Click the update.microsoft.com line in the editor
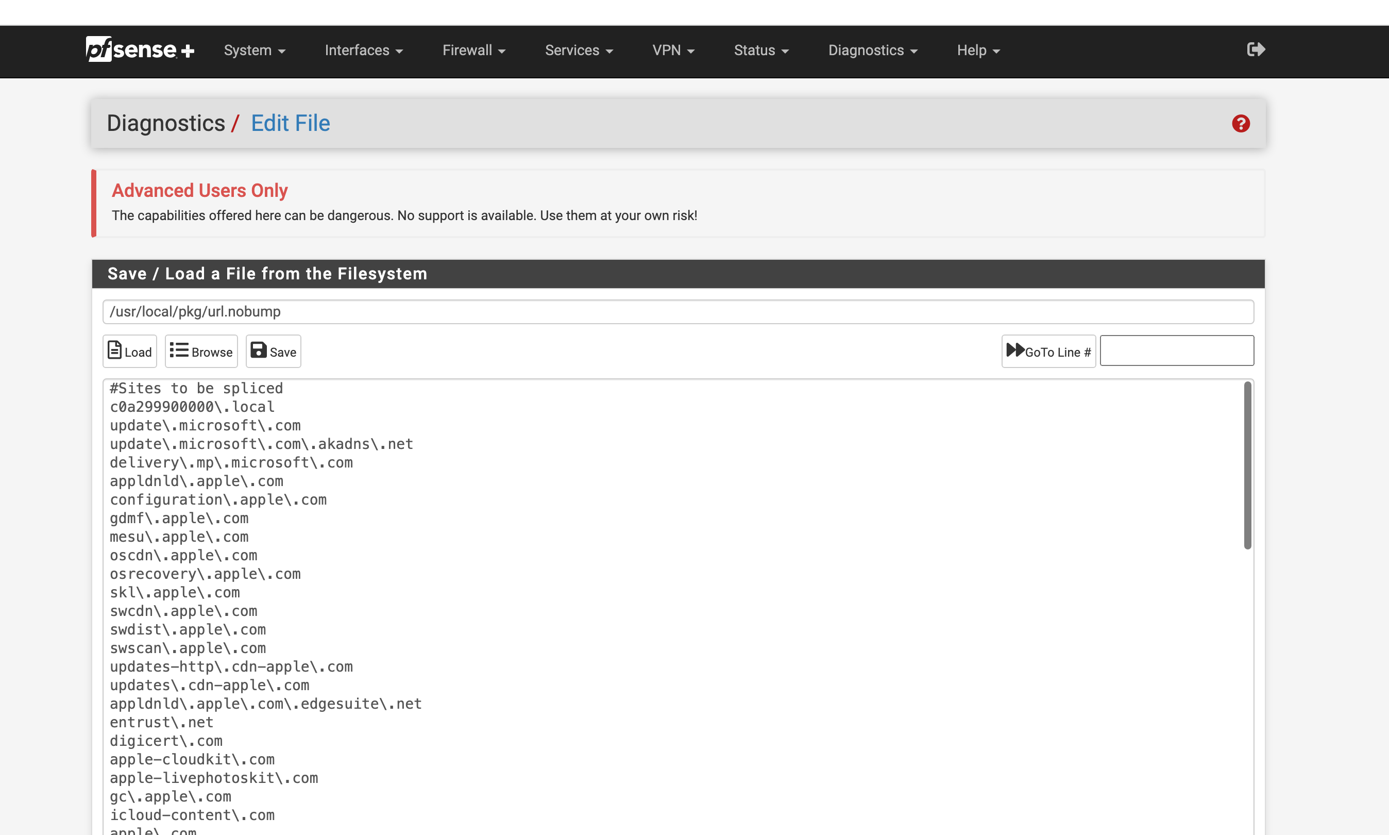Viewport: 1389px width, 835px height. pyautogui.click(x=205, y=426)
